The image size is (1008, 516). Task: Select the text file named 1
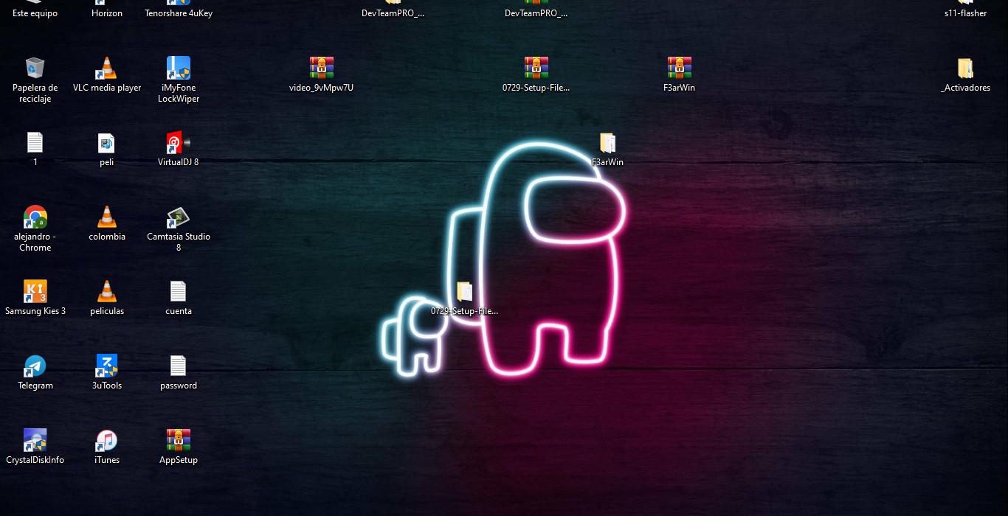point(35,143)
